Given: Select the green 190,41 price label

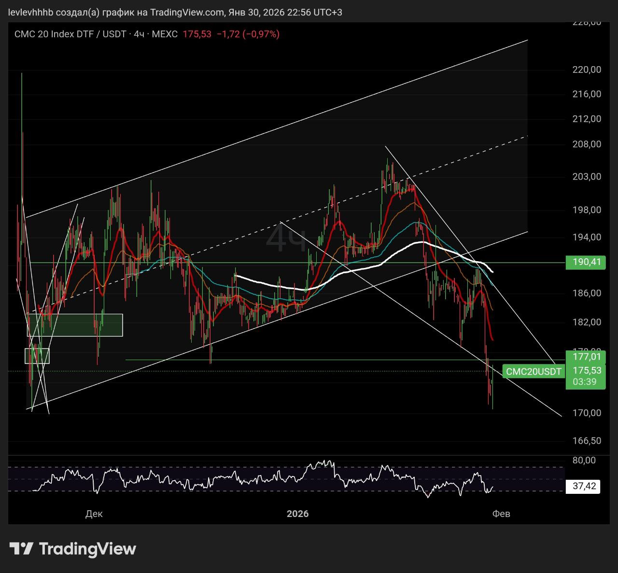Looking at the screenshot, I should [x=586, y=262].
